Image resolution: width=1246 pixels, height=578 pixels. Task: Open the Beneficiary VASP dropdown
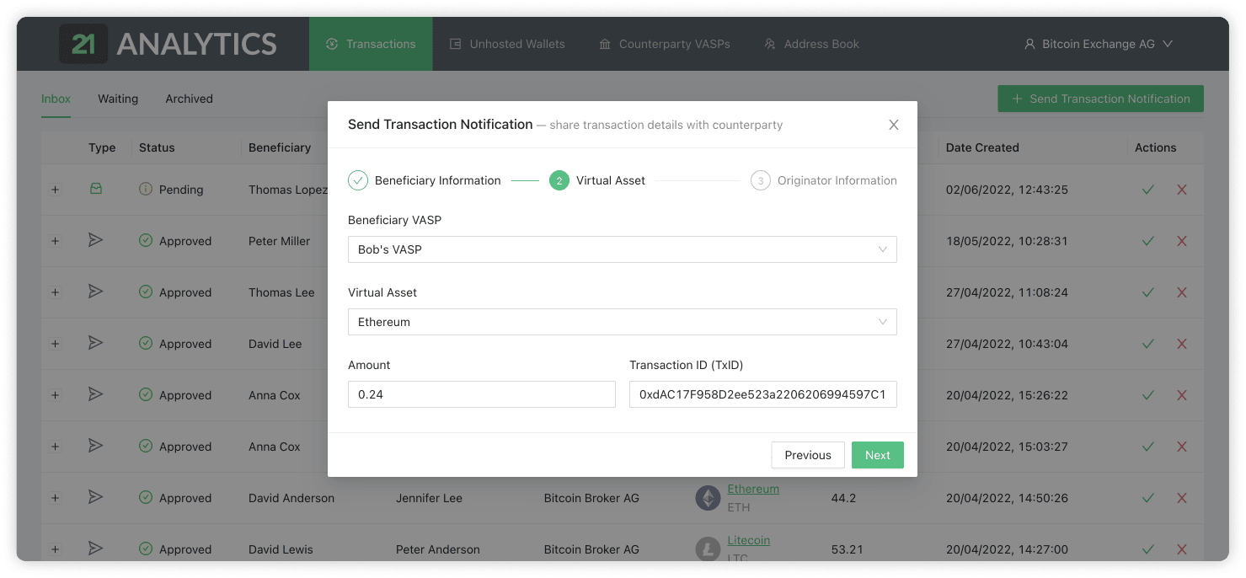[623, 249]
